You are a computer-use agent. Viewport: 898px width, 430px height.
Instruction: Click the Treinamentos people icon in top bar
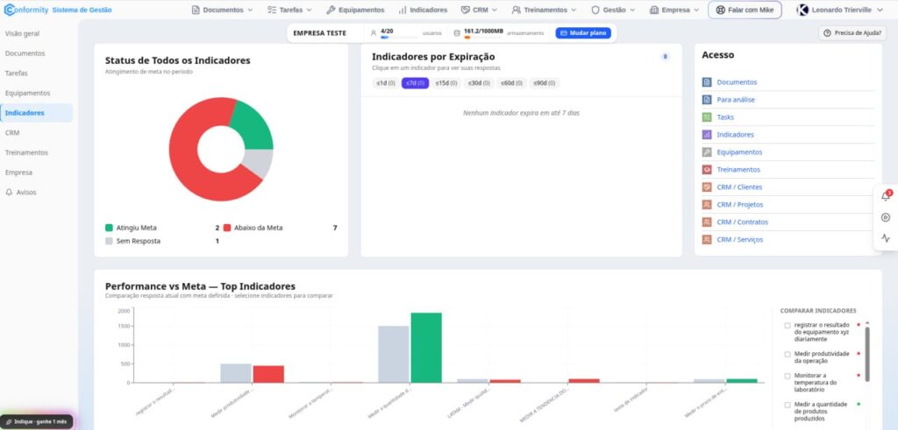[516, 10]
